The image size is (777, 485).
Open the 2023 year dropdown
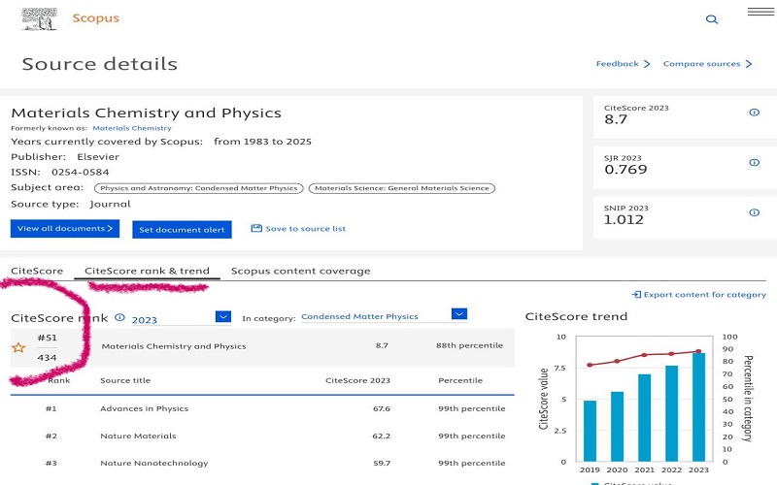pyautogui.click(x=222, y=317)
